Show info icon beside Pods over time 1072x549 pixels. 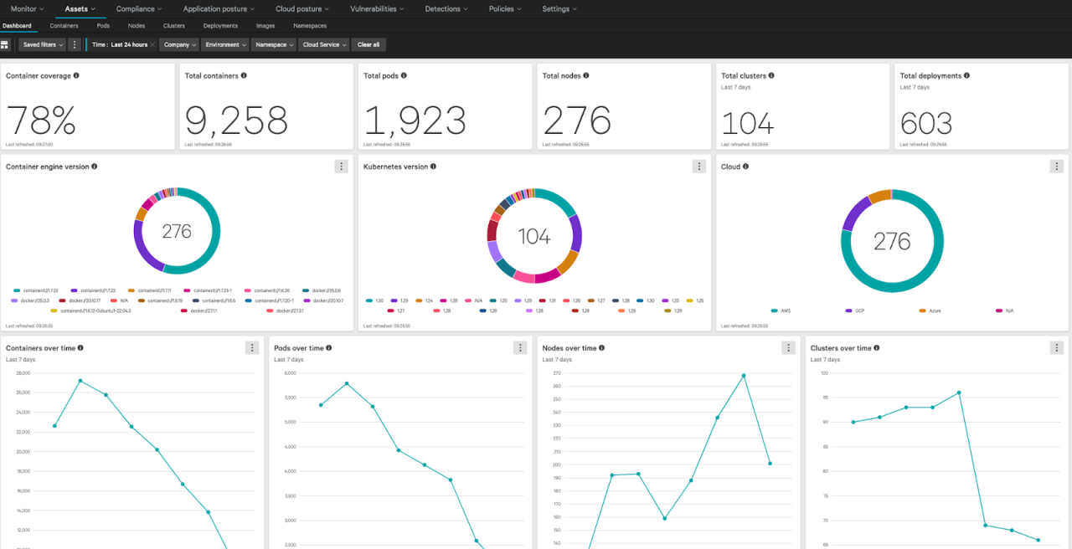(329, 347)
